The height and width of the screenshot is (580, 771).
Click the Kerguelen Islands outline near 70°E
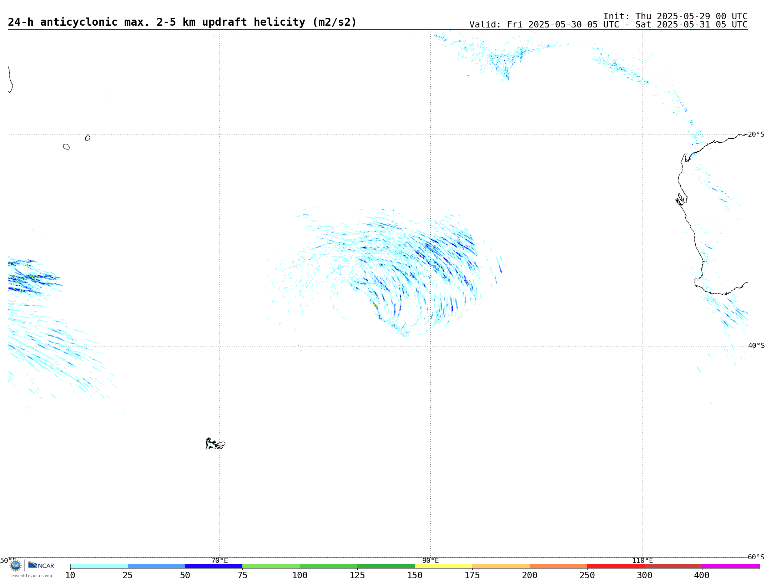click(x=215, y=443)
